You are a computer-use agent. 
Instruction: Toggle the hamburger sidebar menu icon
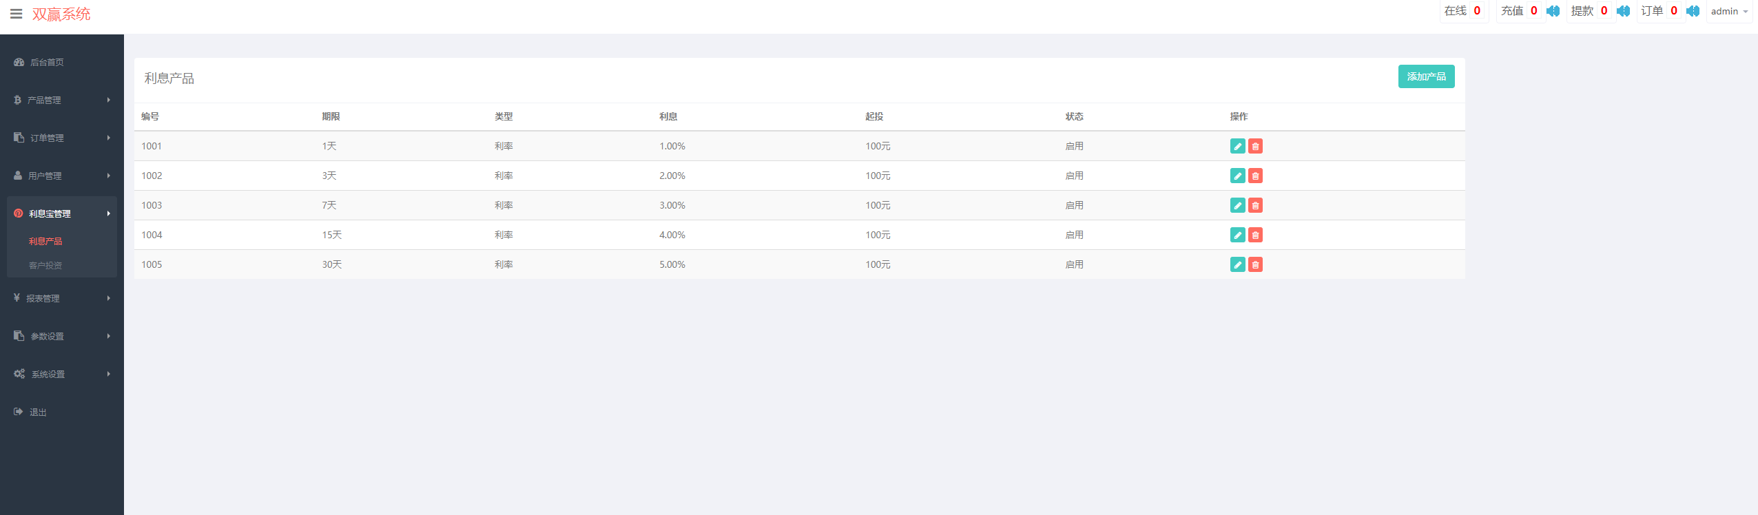(17, 14)
